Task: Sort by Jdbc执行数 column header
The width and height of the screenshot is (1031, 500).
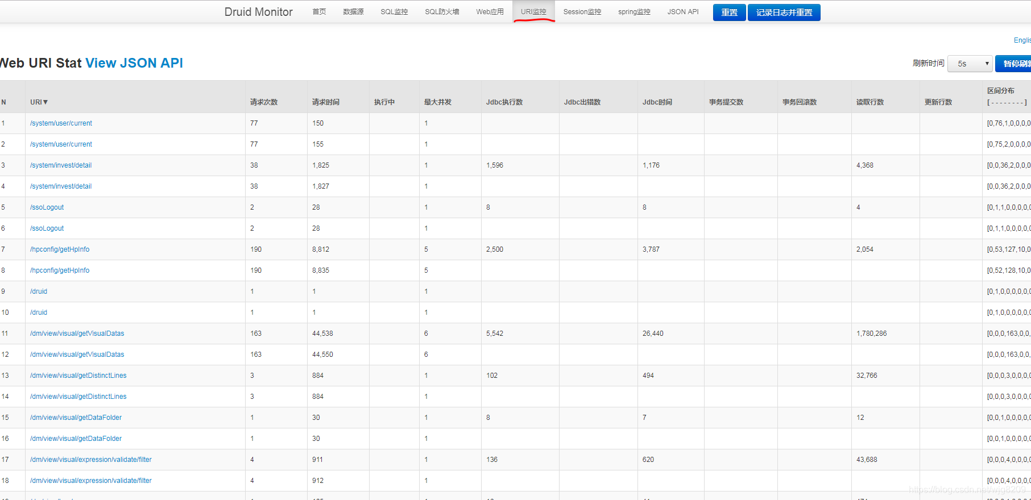Action: pyautogui.click(x=504, y=102)
